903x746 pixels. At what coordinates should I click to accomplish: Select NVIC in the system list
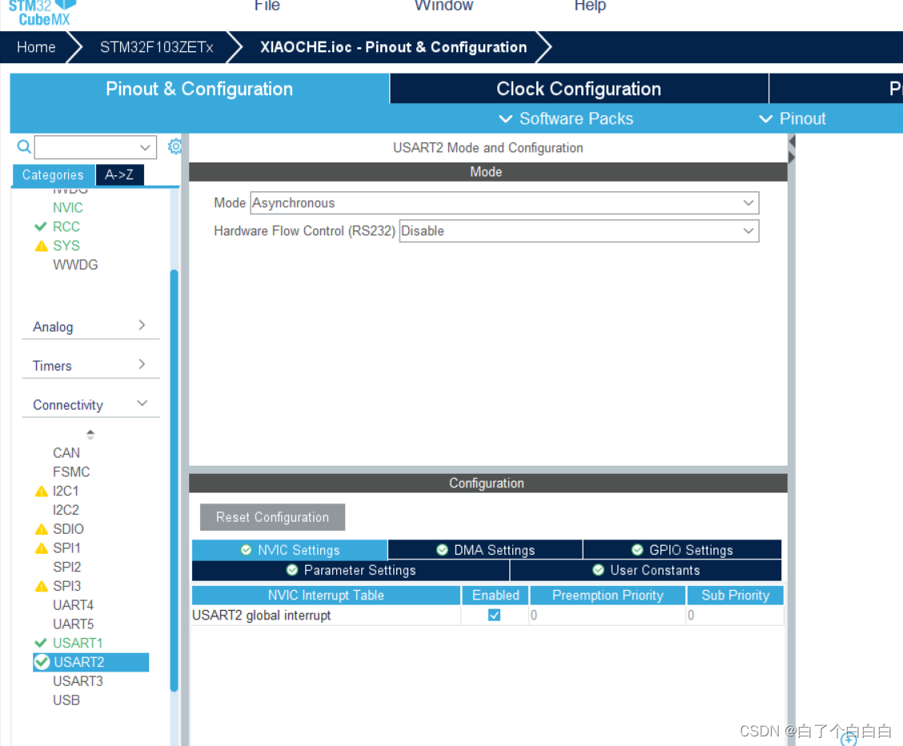click(x=68, y=208)
